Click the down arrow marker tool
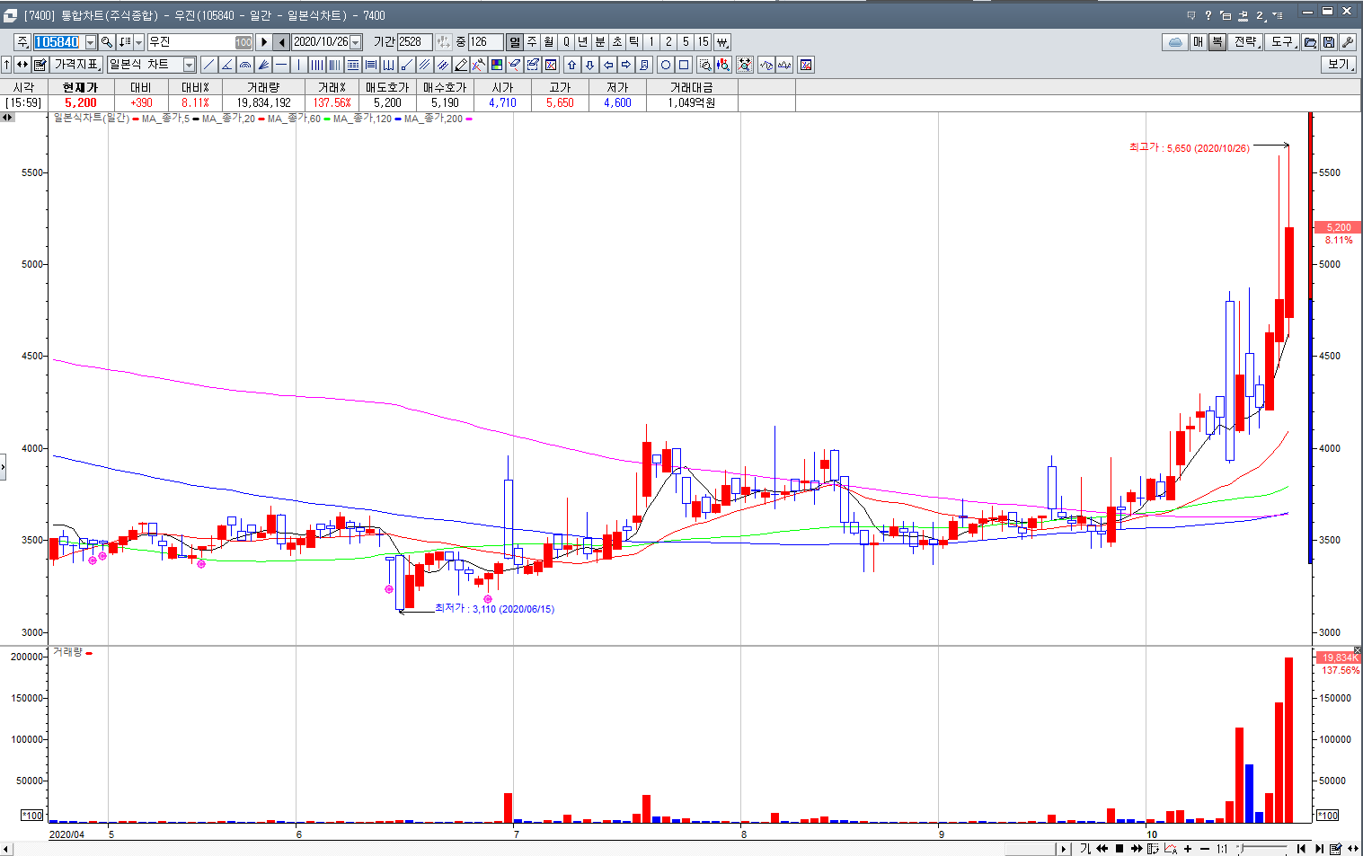The height and width of the screenshot is (856, 1363). click(589, 65)
